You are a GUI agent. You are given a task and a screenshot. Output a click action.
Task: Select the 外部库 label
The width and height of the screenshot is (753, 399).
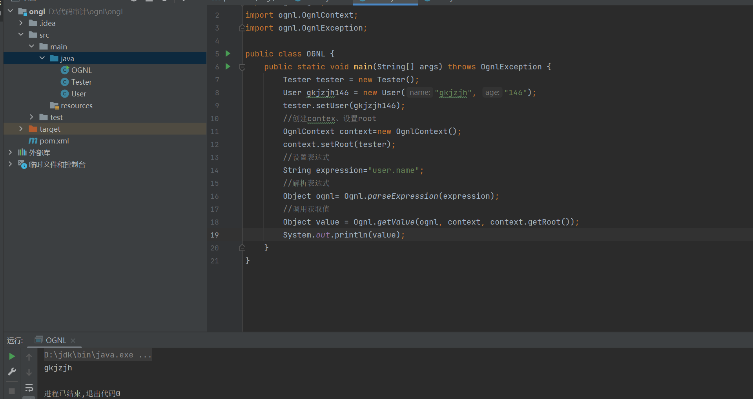point(40,152)
